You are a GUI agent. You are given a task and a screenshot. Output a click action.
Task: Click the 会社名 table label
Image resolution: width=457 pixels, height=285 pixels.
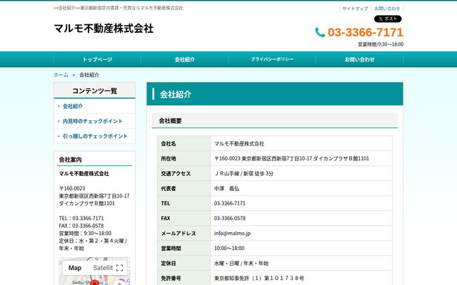pyautogui.click(x=169, y=144)
